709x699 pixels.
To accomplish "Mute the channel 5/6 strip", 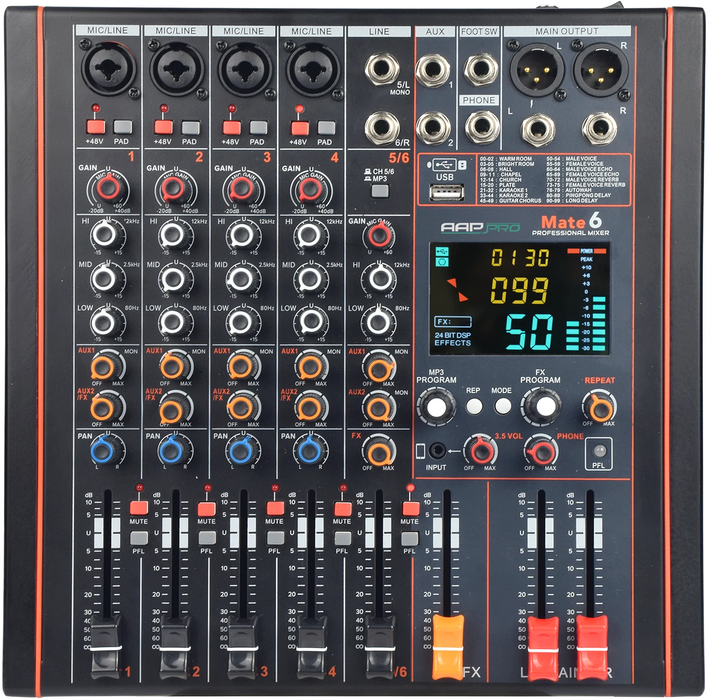I will [x=410, y=508].
